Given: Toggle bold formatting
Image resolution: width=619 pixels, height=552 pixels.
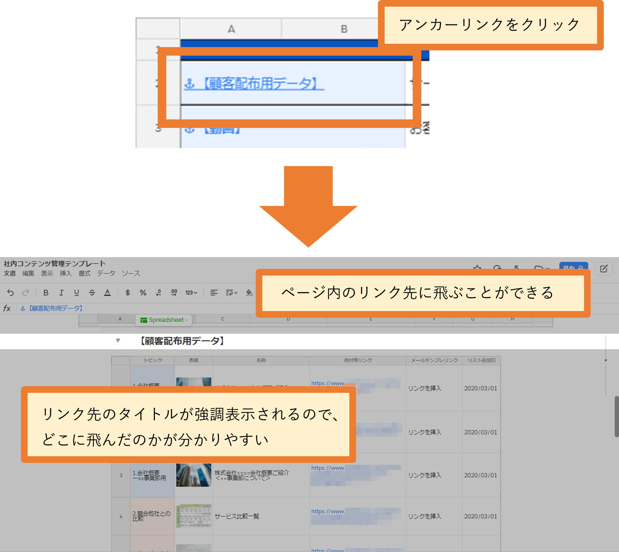Looking at the screenshot, I should (45, 293).
